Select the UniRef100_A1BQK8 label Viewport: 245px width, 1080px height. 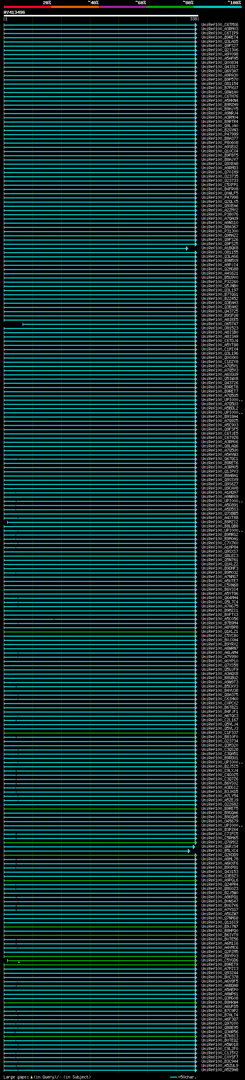220,248
